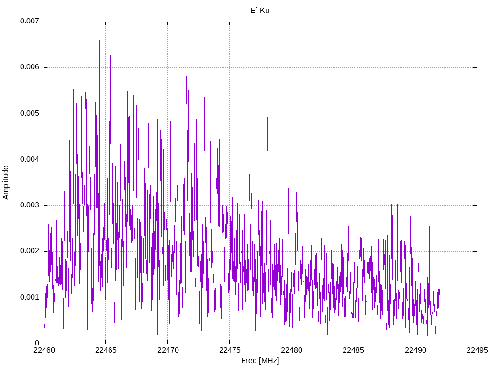The image size is (490, 367).
Task: Click the x-axis tick 22460
Action: point(44,350)
